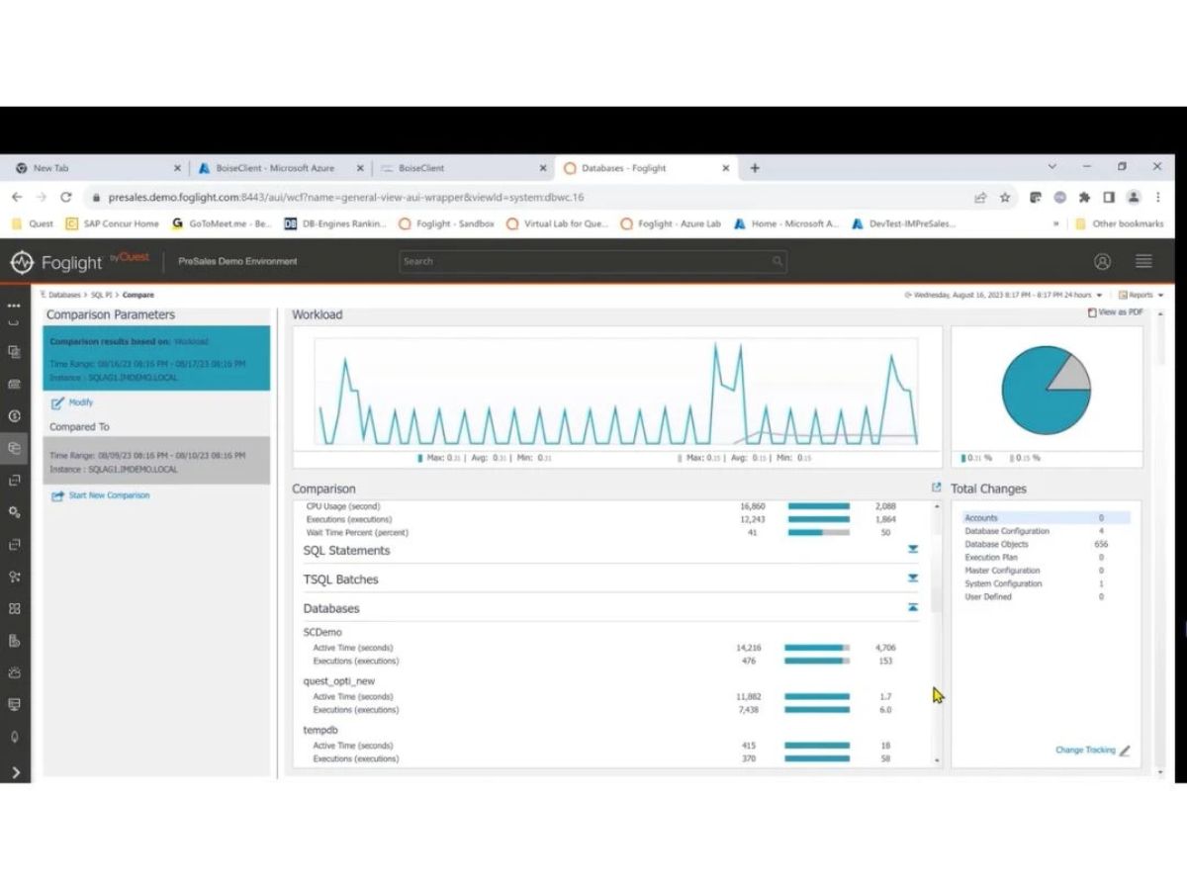Viewport: 1187px width, 890px height.
Task: Click the teal pie chart segment
Action: (1037, 396)
